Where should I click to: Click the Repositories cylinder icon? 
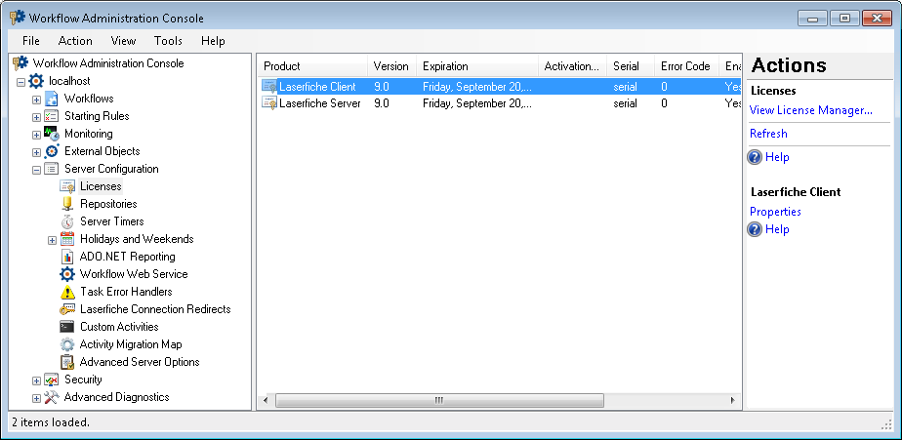coord(67,204)
